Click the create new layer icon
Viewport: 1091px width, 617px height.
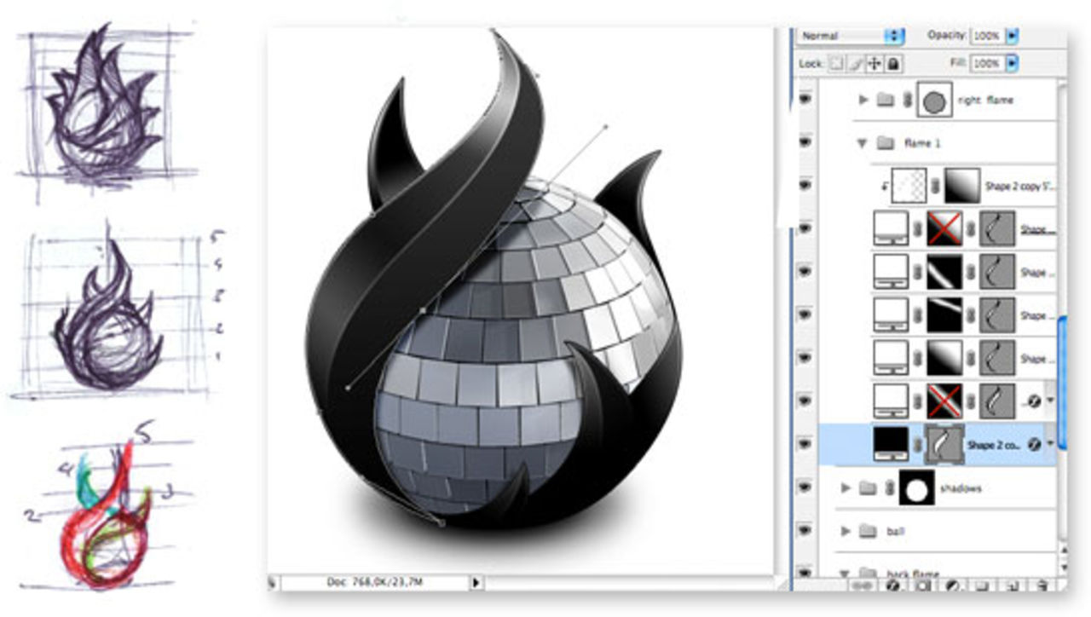[1013, 586]
